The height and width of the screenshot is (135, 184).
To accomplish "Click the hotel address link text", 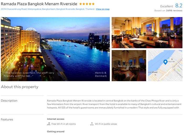I will tap(48, 9).
